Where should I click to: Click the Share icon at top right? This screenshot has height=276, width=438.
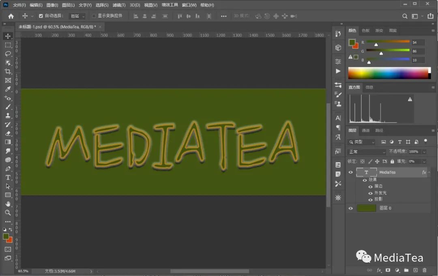click(430, 16)
